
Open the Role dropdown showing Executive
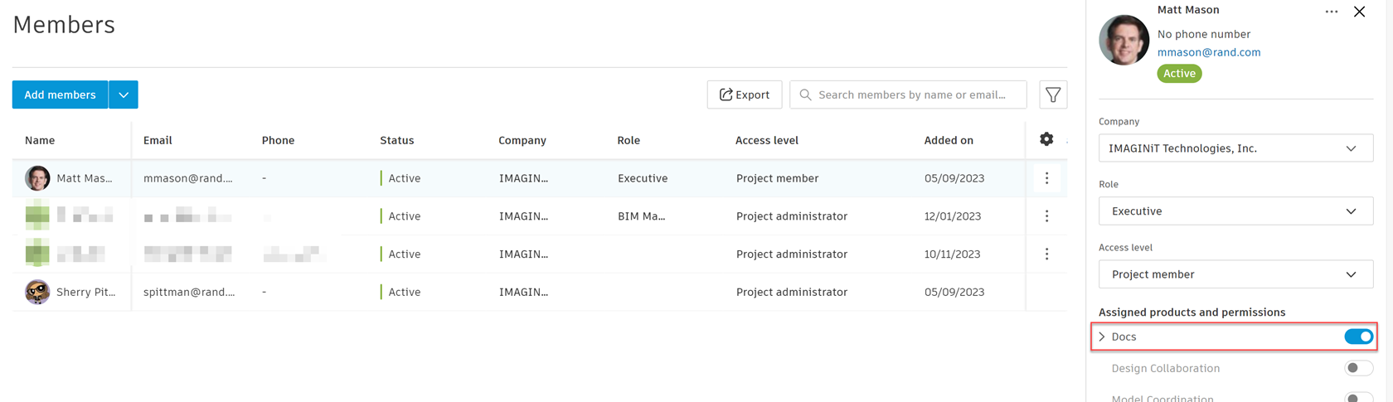coord(1235,211)
